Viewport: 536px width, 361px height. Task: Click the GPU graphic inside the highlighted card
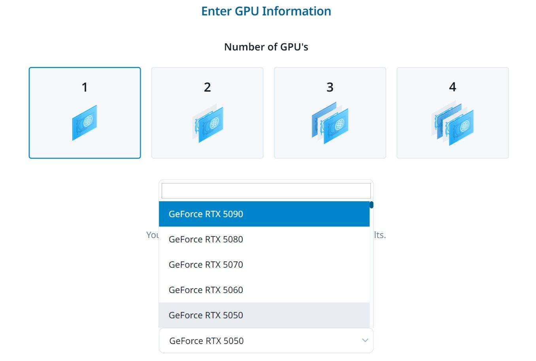[85, 123]
